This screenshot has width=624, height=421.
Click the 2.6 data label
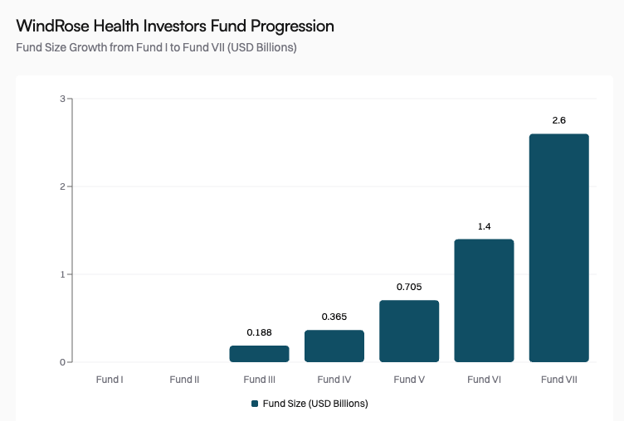pos(558,121)
